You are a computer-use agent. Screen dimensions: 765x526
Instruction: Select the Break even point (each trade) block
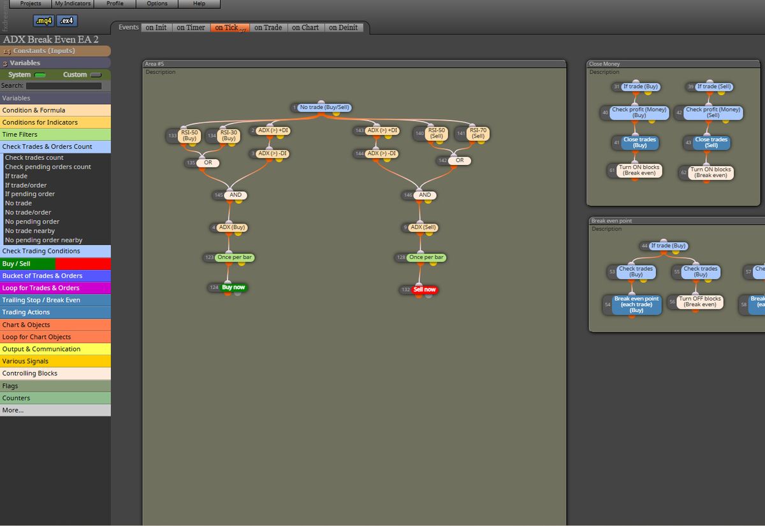[x=636, y=304]
